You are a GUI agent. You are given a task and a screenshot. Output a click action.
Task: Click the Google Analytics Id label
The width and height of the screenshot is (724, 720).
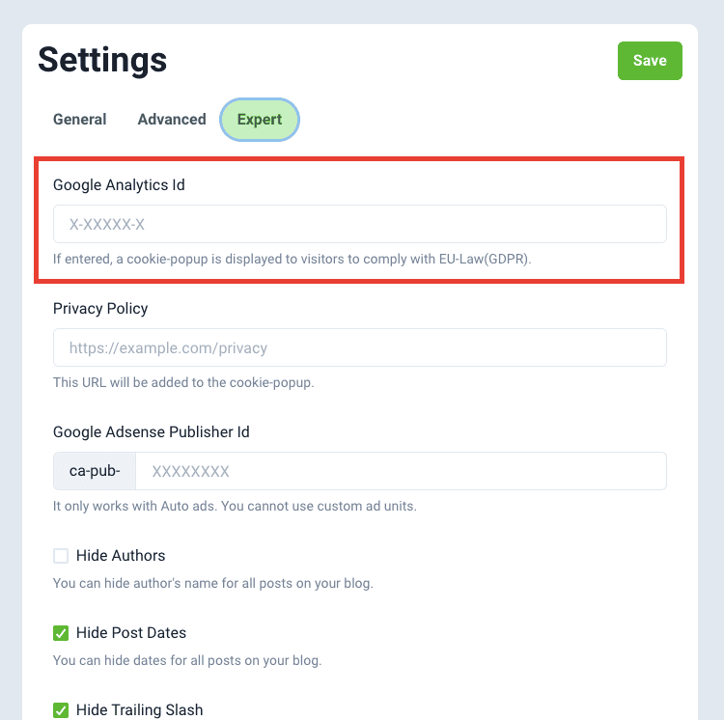(x=119, y=184)
